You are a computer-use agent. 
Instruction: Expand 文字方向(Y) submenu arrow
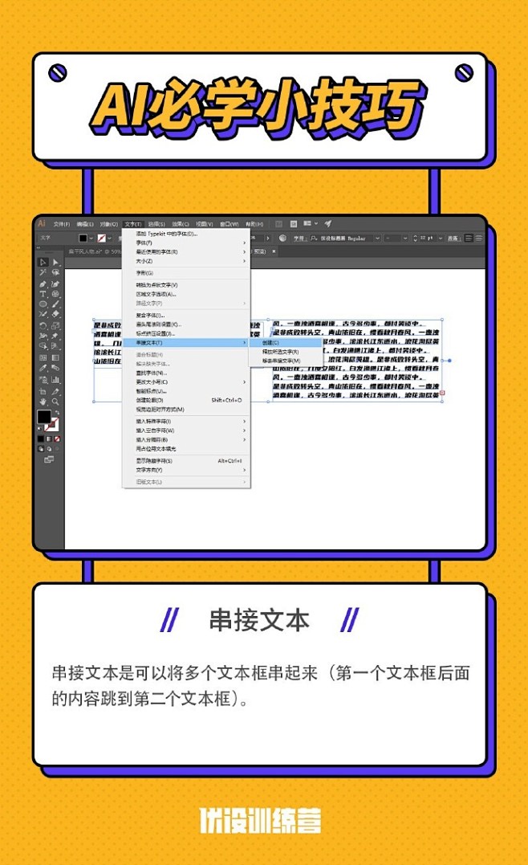[x=244, y=470]
